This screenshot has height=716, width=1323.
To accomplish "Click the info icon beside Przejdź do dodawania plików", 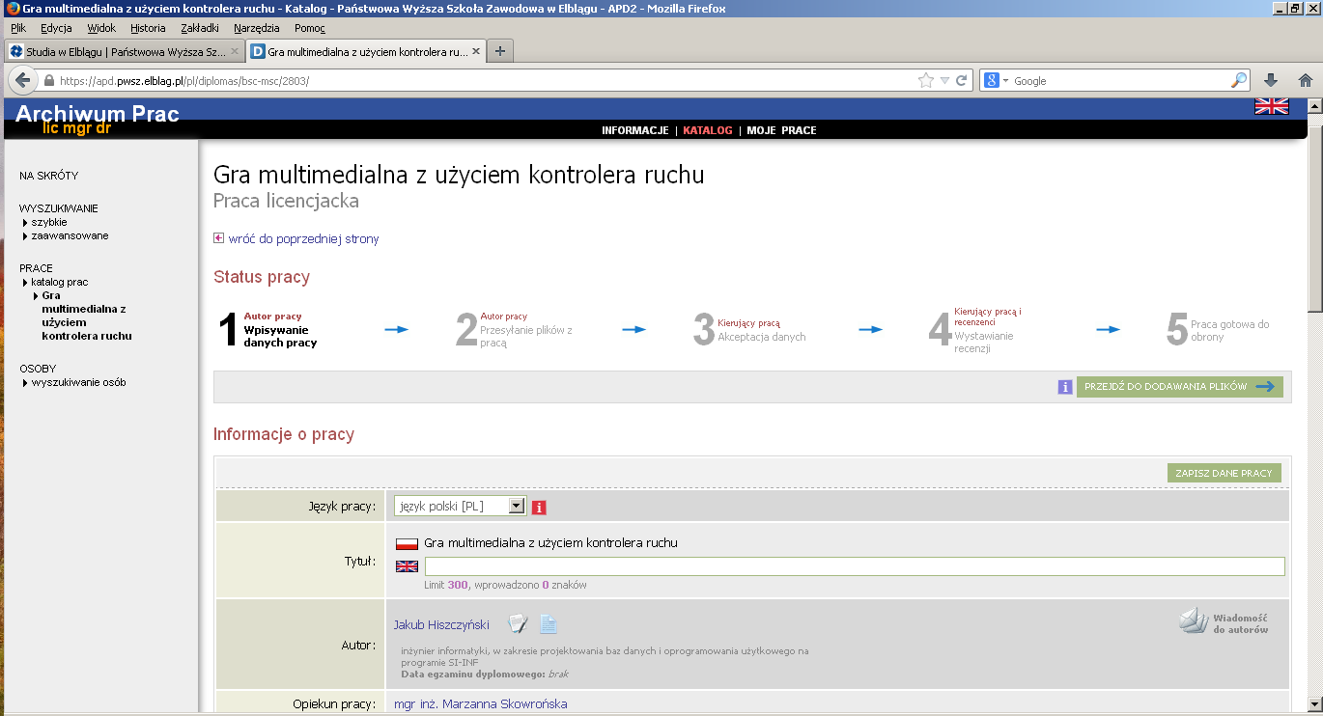I will (1065, 387).
